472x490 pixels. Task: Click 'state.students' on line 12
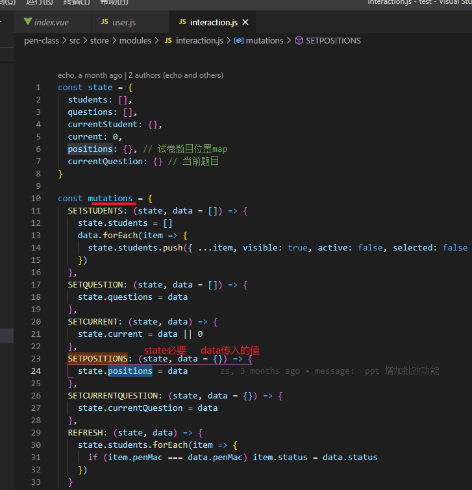point(112,223)
